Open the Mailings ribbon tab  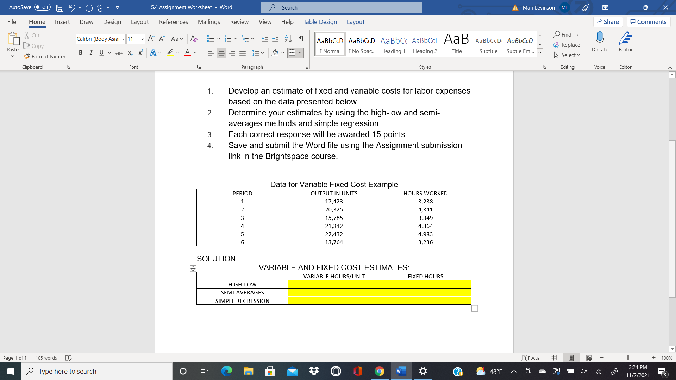(x=209, y=22)
